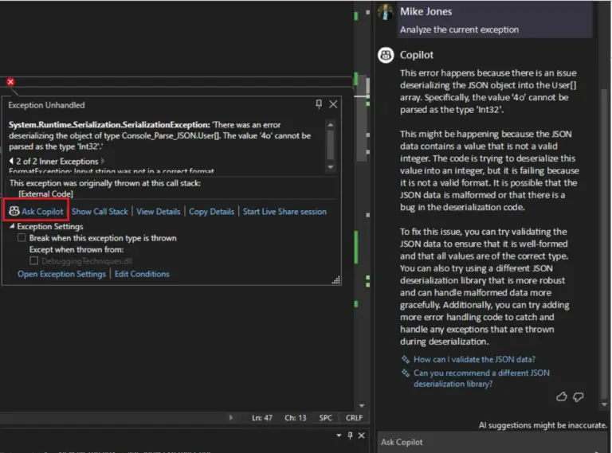The width and height of the screenshot is (612, 453).
Task: Click Edit Conditions link
Action: [x=142, y=274]
